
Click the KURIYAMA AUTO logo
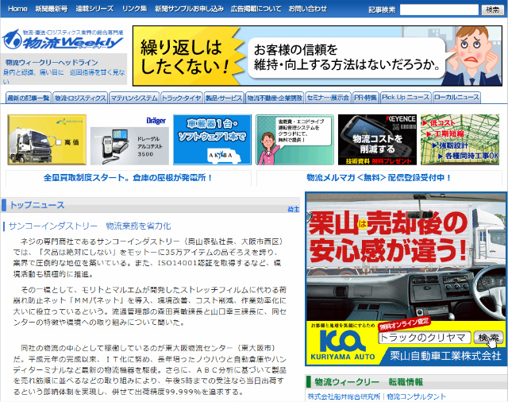pyautogui.click(x=342, y=346)
